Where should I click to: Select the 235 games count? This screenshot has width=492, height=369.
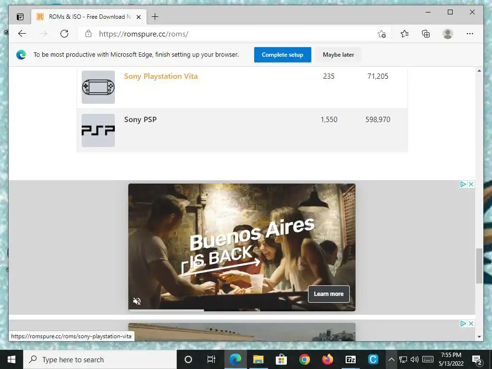[329, 76]
